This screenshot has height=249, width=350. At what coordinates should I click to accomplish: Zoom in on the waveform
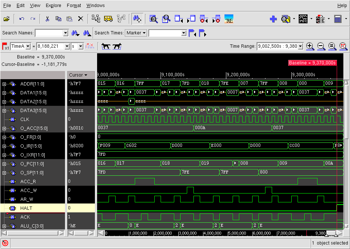(310, 46)
